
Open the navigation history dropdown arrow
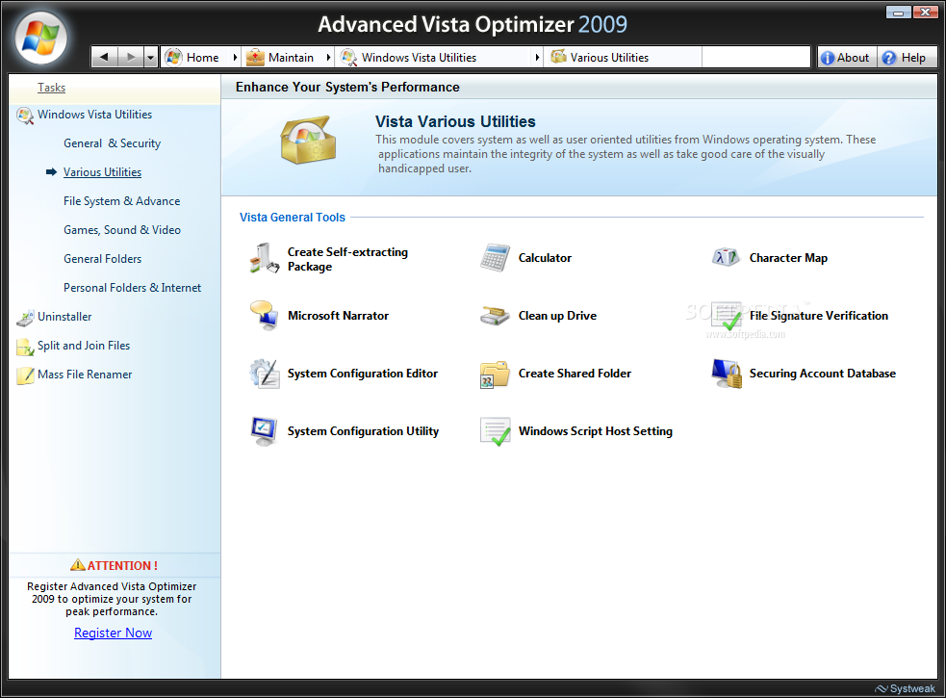(150, 58)
